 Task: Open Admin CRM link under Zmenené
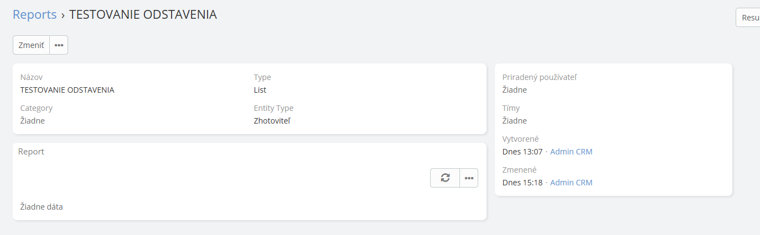[571, 183]
